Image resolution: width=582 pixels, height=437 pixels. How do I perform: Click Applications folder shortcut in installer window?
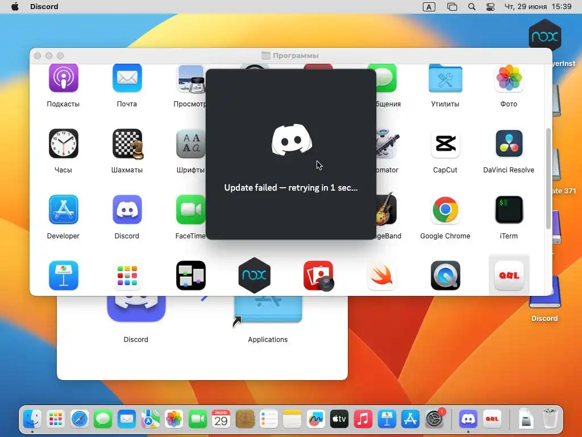[x=268, y=309]
